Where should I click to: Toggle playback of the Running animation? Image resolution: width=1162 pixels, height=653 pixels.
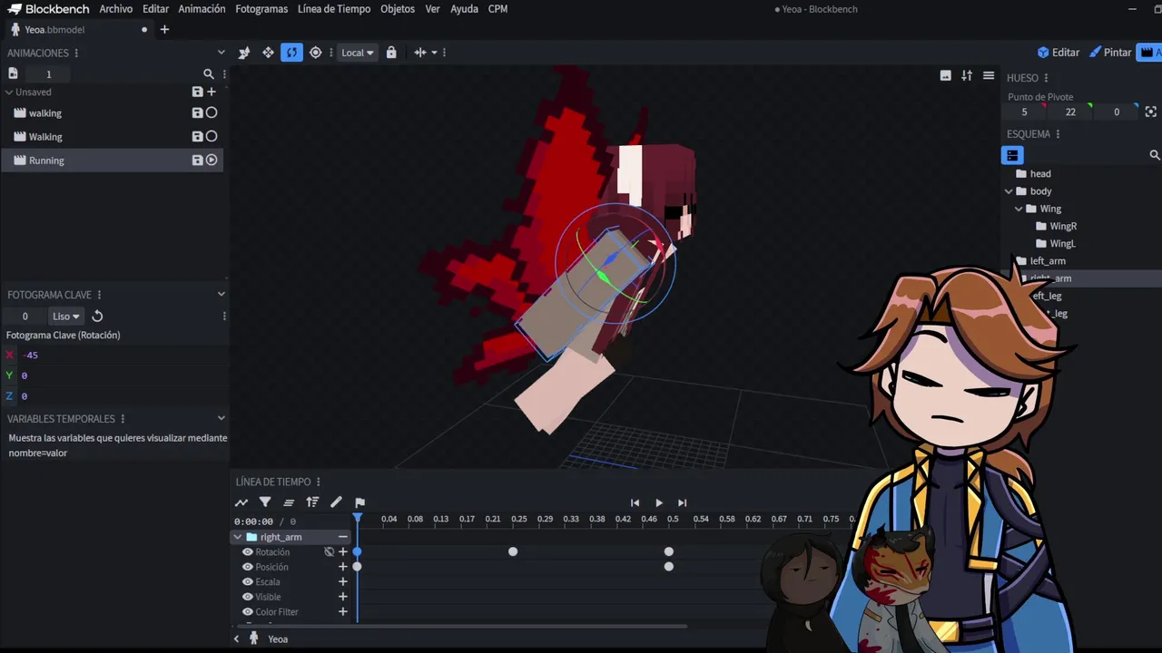(x=212, y=160)
